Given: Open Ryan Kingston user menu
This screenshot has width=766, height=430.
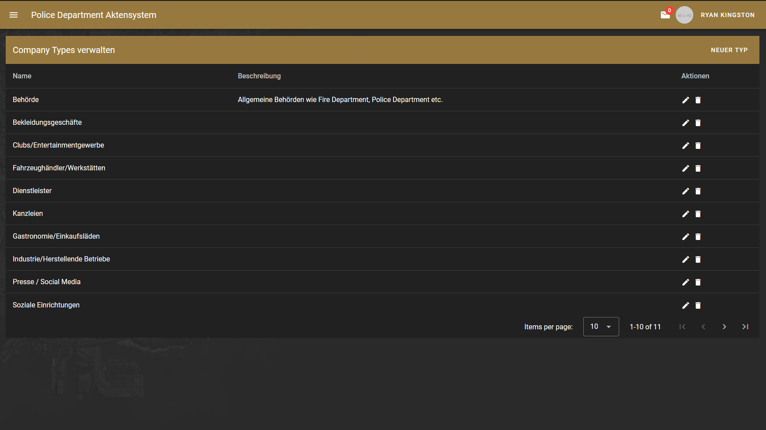Looking at the screenshot, I should (x=727, y=15).
